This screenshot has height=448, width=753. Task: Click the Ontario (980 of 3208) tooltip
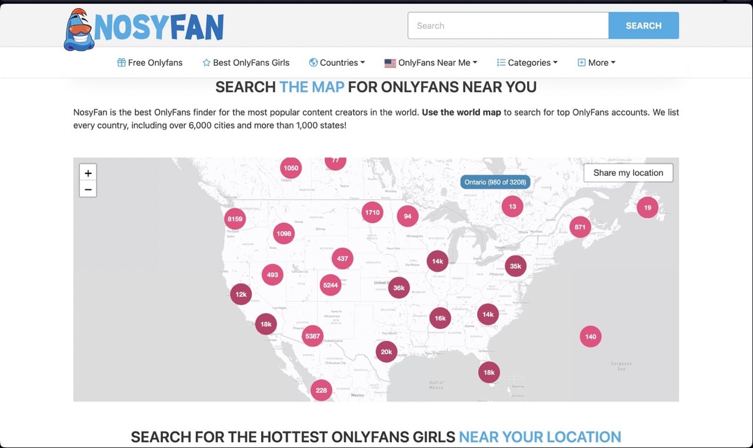click(x=495, y=182)
